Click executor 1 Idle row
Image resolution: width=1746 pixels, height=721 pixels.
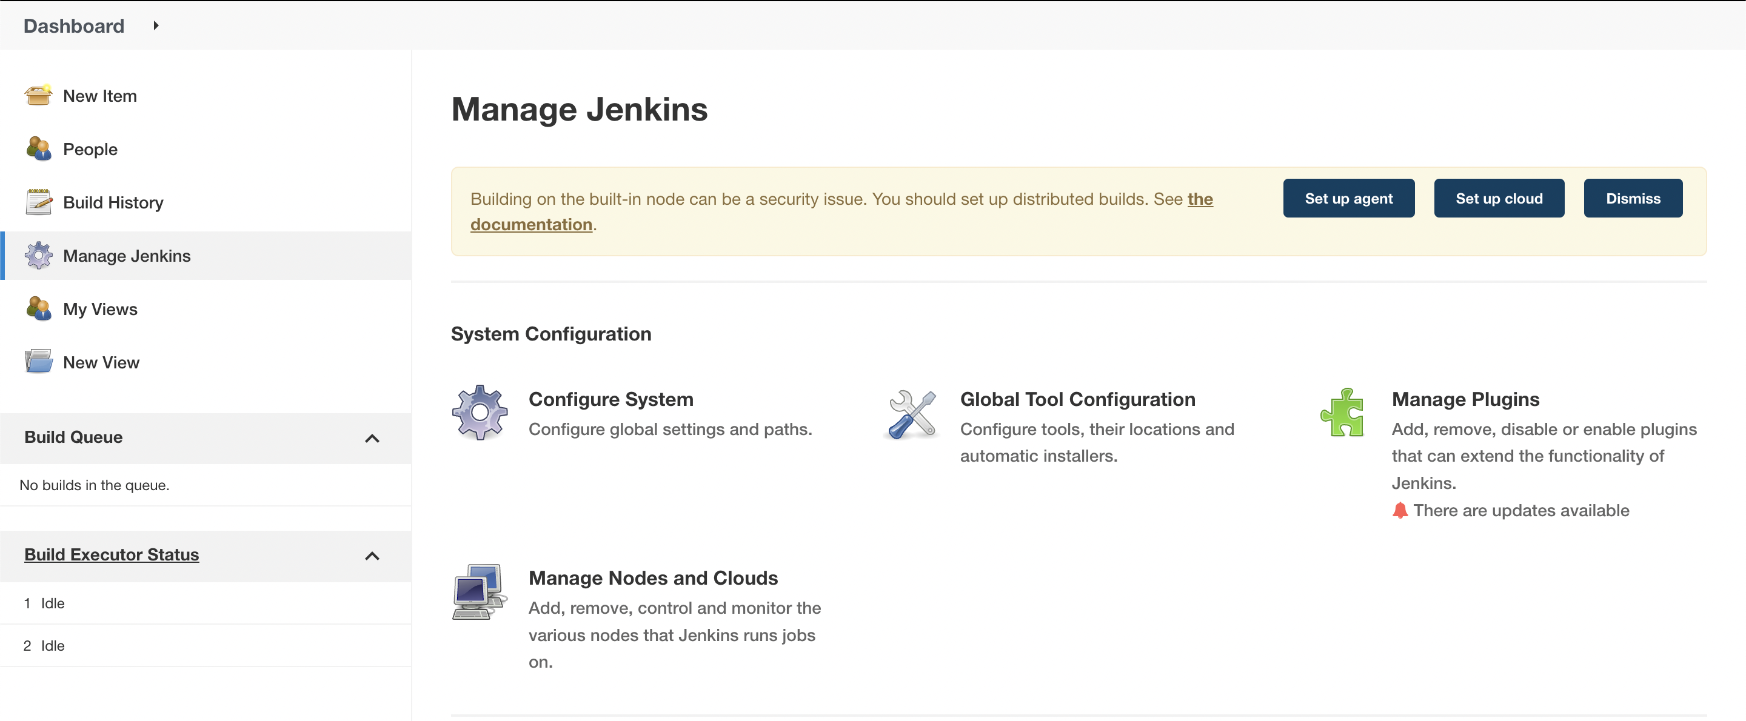coord(206,603)
